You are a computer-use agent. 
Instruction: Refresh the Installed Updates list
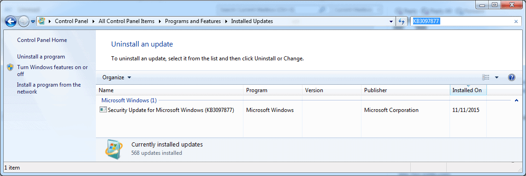401,22
